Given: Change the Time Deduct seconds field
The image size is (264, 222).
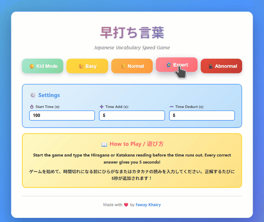Looking at the screenshot, I should tap(202, 116).
